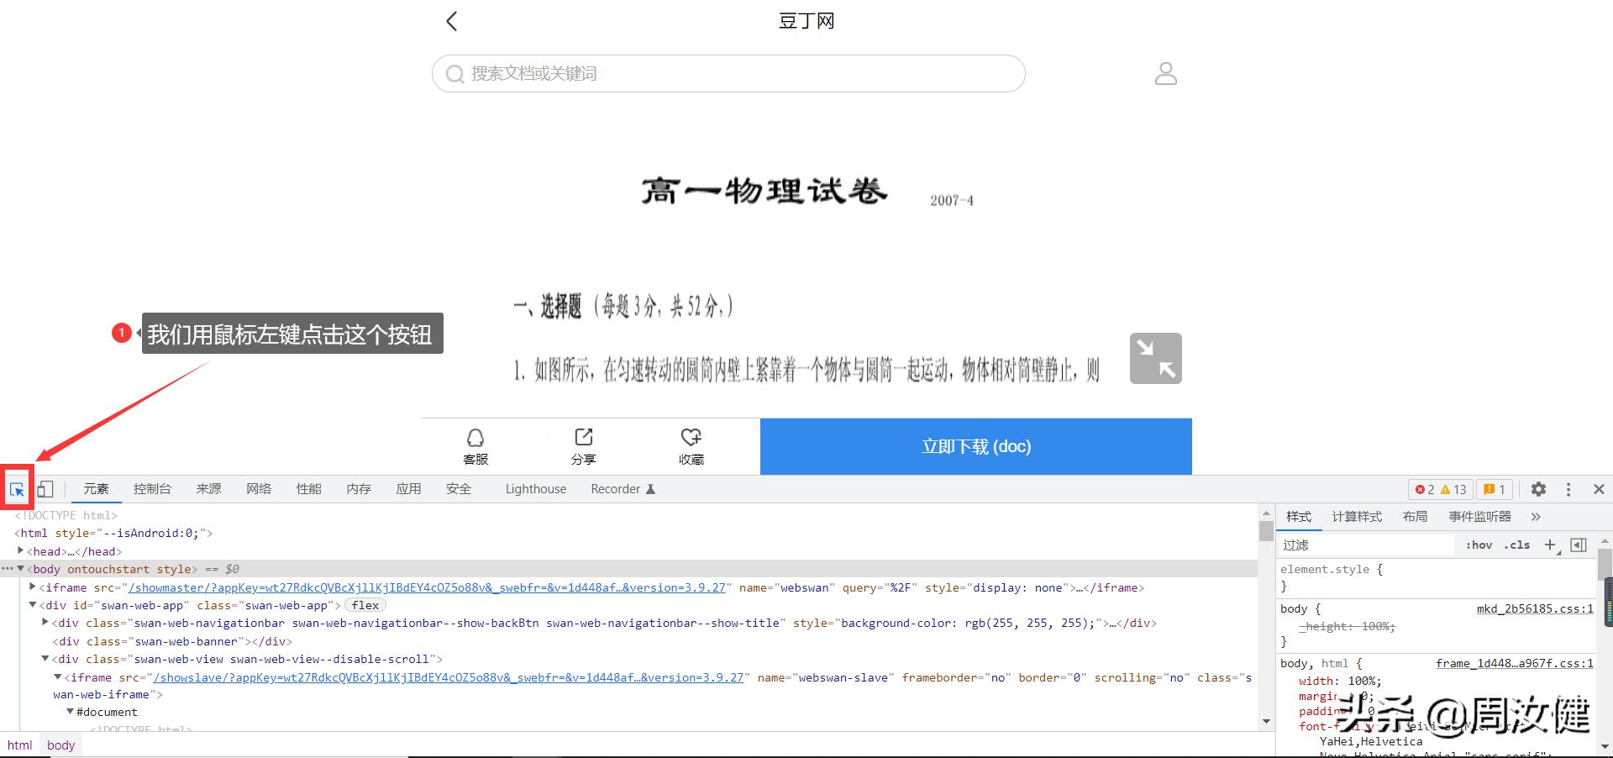Toggle the .cls class editor
The image size is (1613, 758).
(x=1516, y=545)
